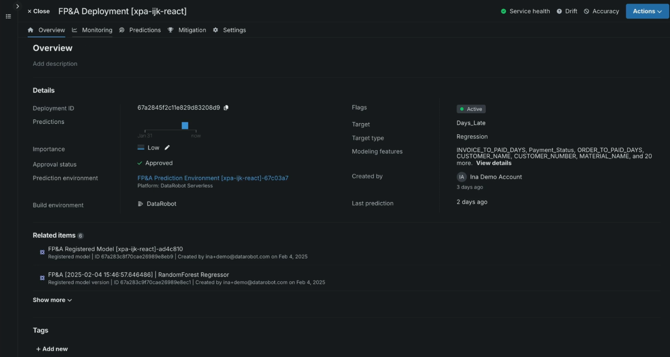Image resolution: width=670 pixels, height=357 pixels.
Task: Expand related items with Show more
Action: click(x=52, y=300)
